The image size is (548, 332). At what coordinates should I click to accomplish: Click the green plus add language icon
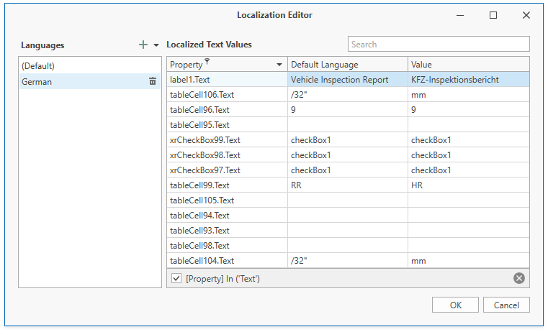143,45
